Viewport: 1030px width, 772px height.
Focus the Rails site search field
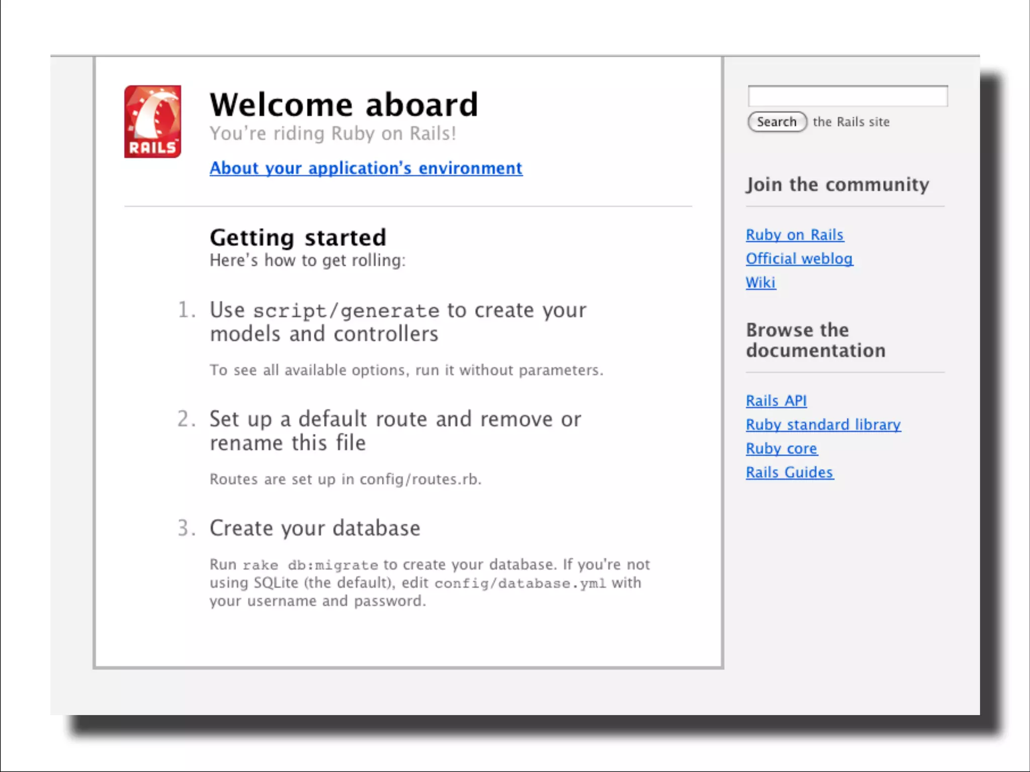pos(847,96)
